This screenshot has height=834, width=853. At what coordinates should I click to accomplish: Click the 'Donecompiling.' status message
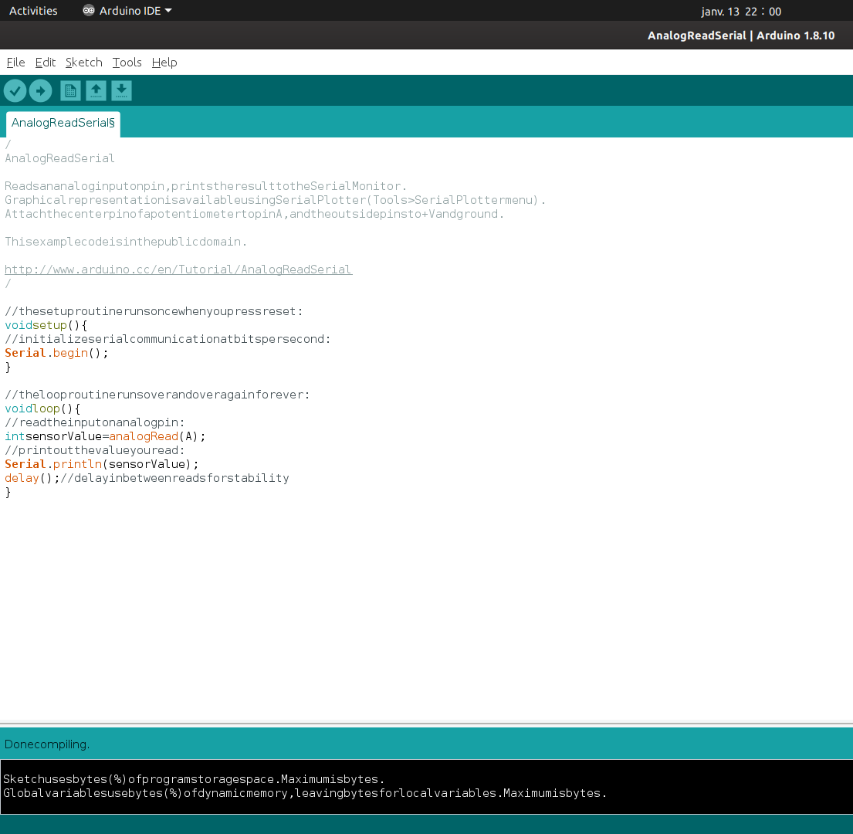[x=47, y=744]
